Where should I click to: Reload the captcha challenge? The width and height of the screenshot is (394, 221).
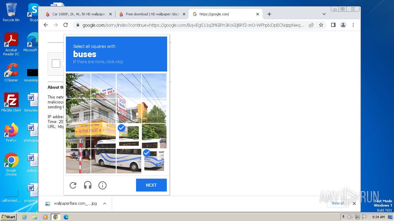pos(73,185)
